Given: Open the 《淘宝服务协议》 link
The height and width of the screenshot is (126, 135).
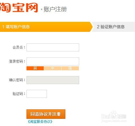Looking at the screenshot, I should click(x=40, y=122).
